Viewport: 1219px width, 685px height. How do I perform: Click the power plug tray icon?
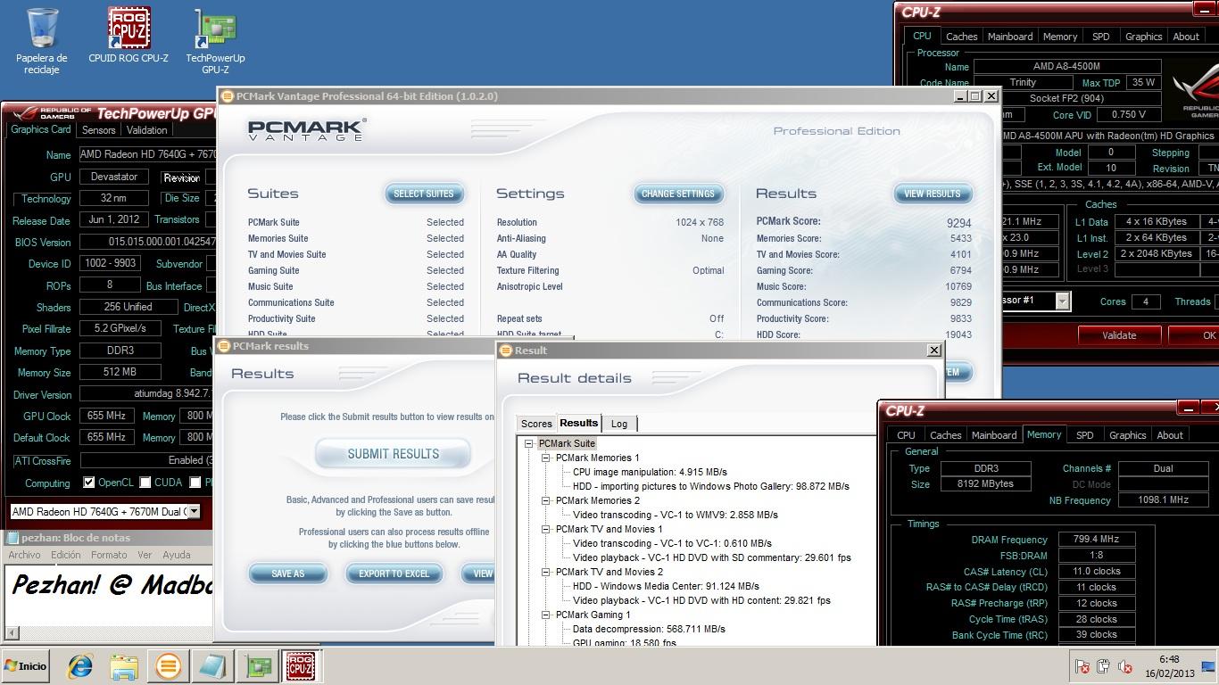pos(1103,666)
